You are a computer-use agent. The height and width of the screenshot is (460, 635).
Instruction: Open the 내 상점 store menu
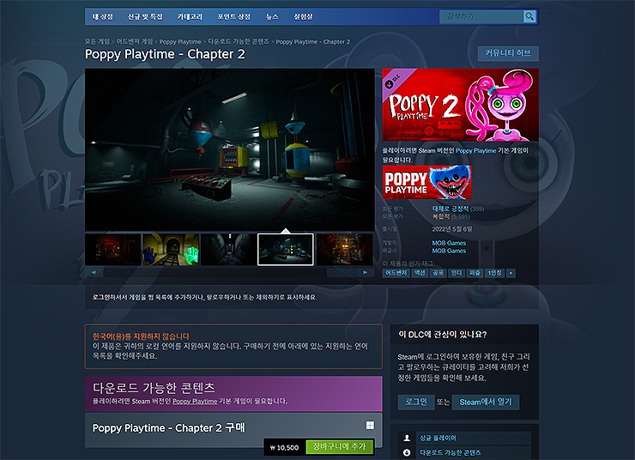click(x=102, y=16)
